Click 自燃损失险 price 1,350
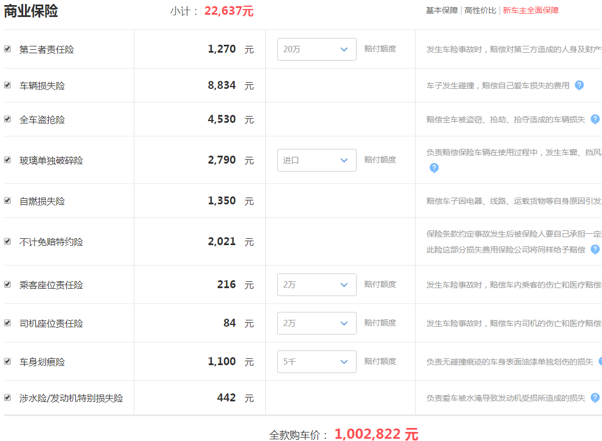The image size is (602, 441). click(x=222, y=201)
